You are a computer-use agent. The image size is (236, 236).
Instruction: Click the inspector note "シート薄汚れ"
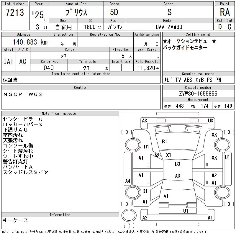point(18,151)
